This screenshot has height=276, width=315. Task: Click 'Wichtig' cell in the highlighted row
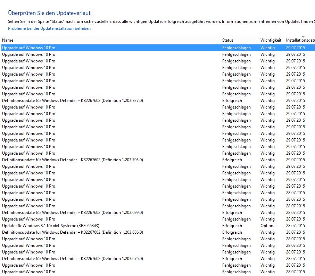[x=267, y=48]
